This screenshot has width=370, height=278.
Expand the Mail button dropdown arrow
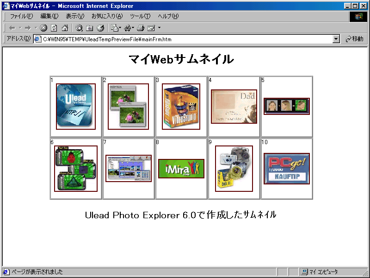point(120,28)
